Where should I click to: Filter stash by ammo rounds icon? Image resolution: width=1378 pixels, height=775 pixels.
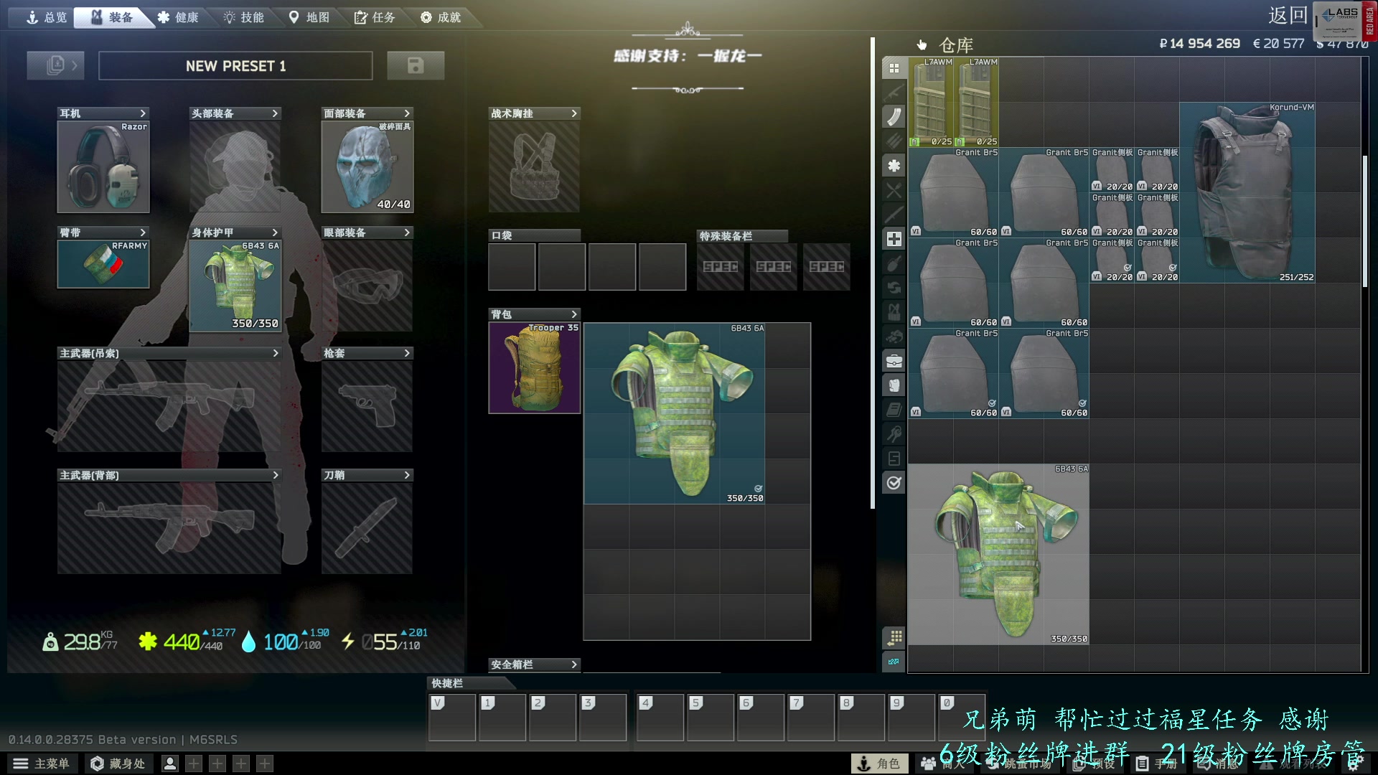coord(894,141)
